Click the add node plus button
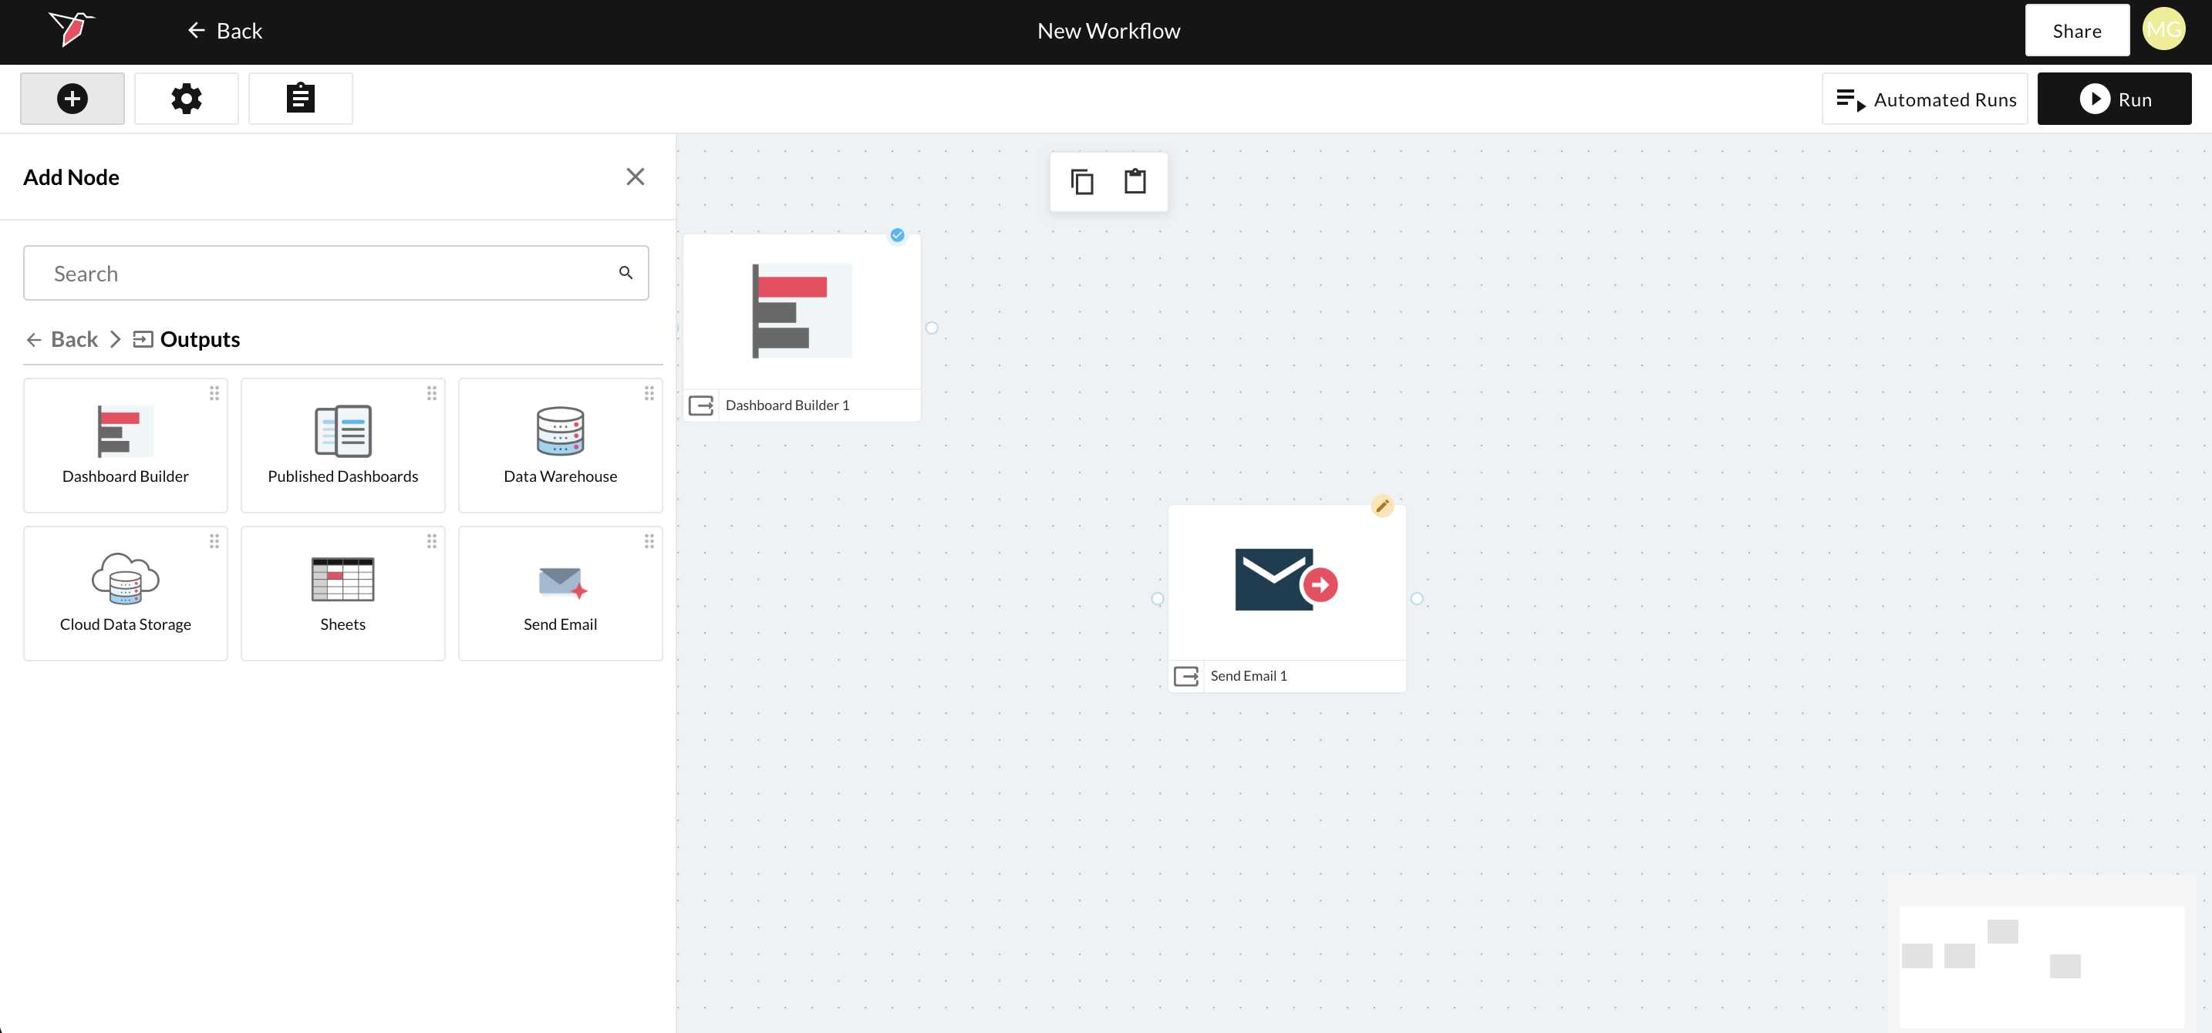 [72, 99]
